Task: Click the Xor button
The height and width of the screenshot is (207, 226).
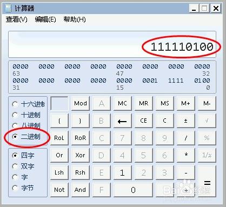Action: (81, 155)
